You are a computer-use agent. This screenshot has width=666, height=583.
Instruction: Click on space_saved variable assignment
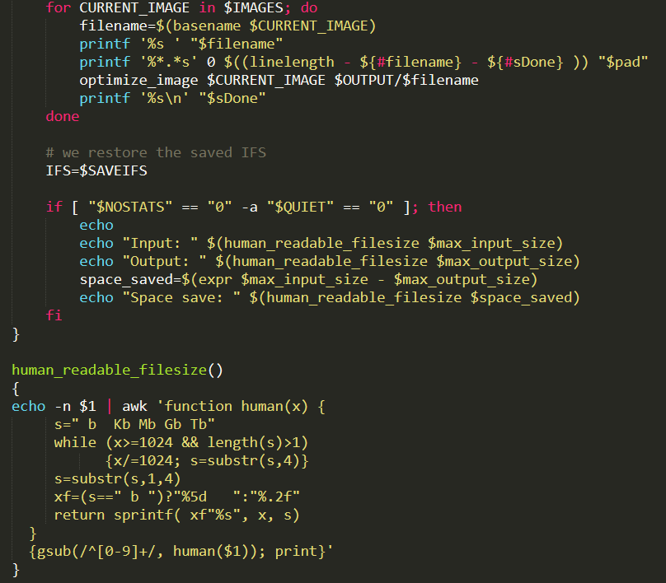tap(309, 279)
